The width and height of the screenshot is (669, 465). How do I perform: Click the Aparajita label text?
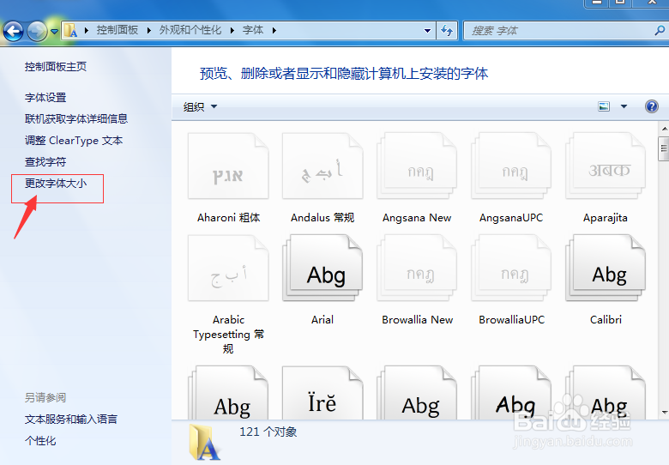point(606,218)
